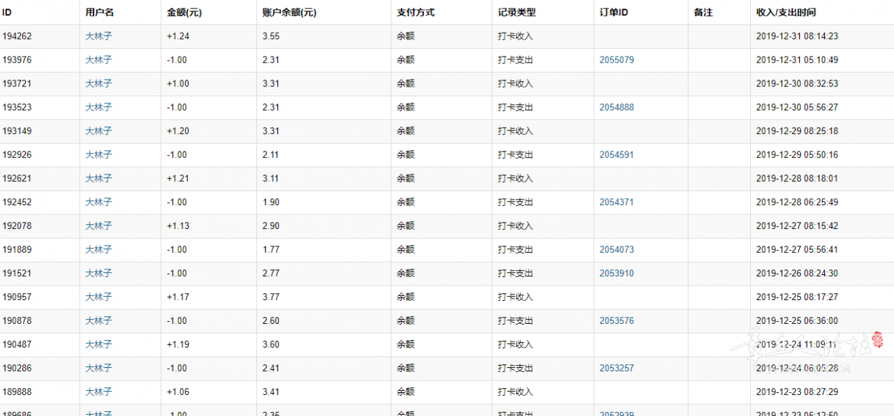Select record ID 190957
Screen dimensions: 894x416
pyautogui.click(x=17, y=297)
